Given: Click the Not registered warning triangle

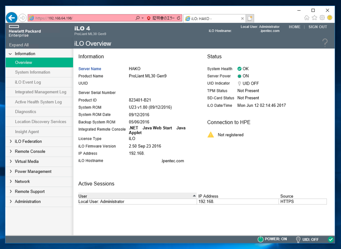Looking at the screenshot, I should pyautogui.click(x=211, y=135).
